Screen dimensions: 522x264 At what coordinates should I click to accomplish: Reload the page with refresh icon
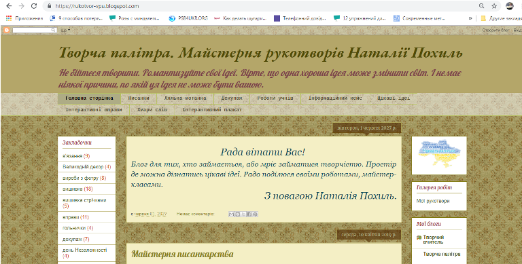coord(34,6)
